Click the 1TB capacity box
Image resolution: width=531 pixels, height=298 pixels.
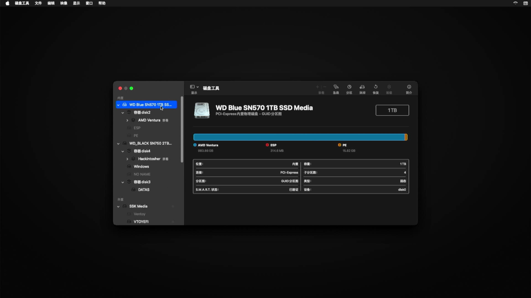[x=392, y=110]
